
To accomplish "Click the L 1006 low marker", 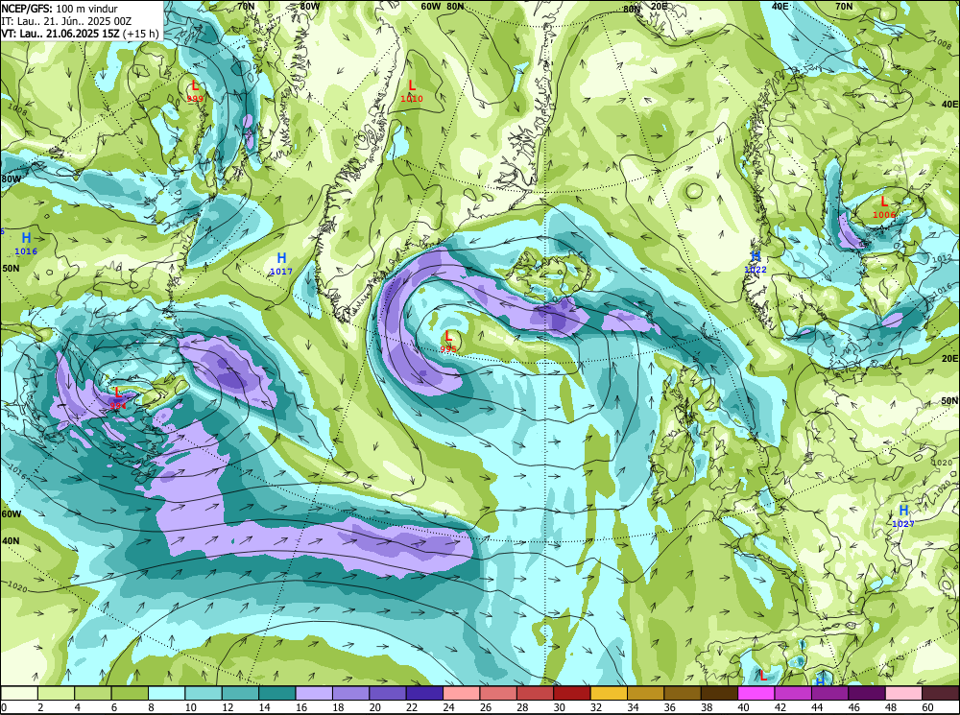I will click(883, 207).
